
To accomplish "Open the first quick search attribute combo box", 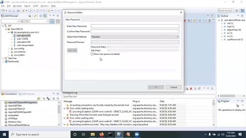I will (x=10, y=21).
